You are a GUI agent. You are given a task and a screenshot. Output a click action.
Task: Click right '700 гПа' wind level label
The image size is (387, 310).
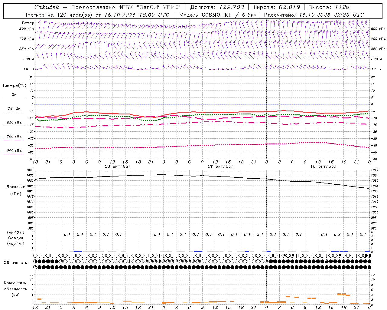(378, 39)
